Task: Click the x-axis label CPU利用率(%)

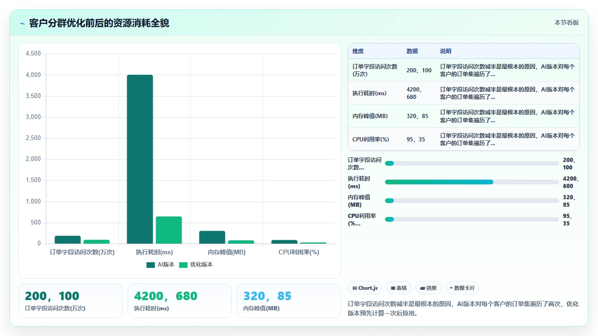Action: pyautogui.click(x=299, y=252)
